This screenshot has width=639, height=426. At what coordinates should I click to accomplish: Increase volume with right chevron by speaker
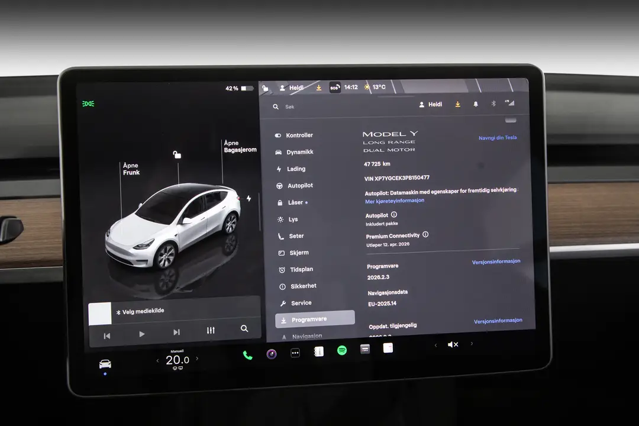point(472,344)
